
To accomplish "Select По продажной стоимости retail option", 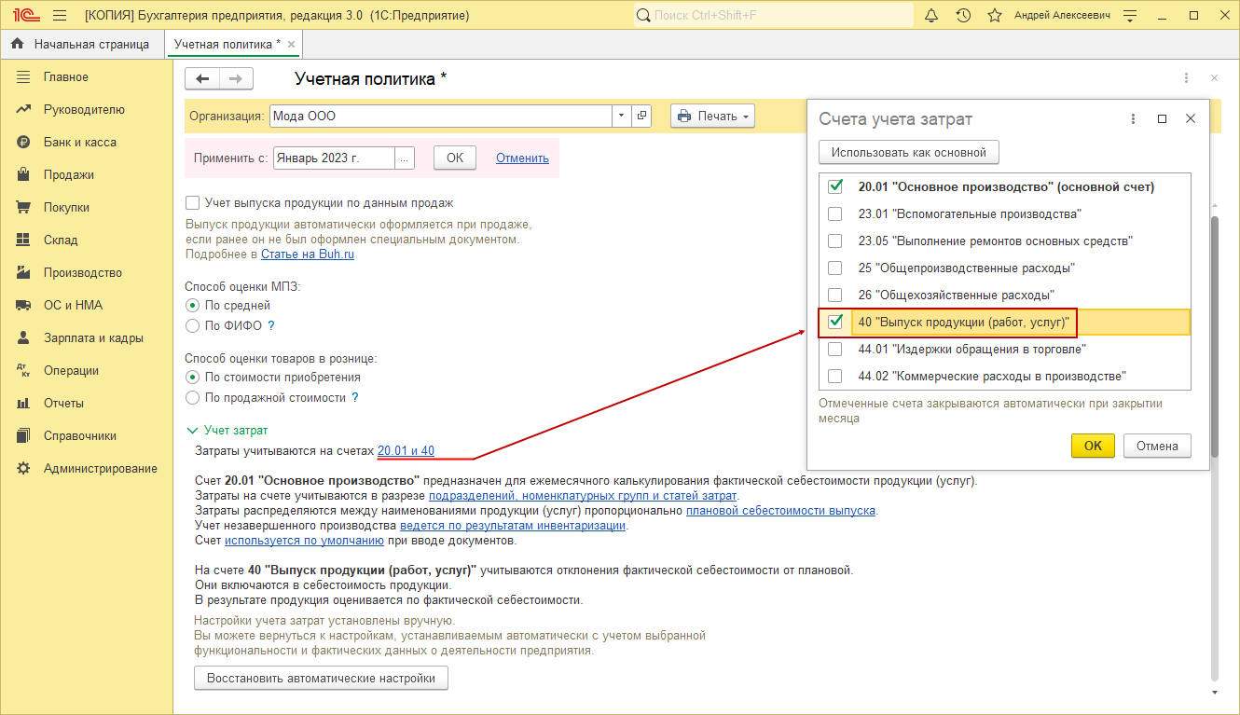I will (193, 398).
